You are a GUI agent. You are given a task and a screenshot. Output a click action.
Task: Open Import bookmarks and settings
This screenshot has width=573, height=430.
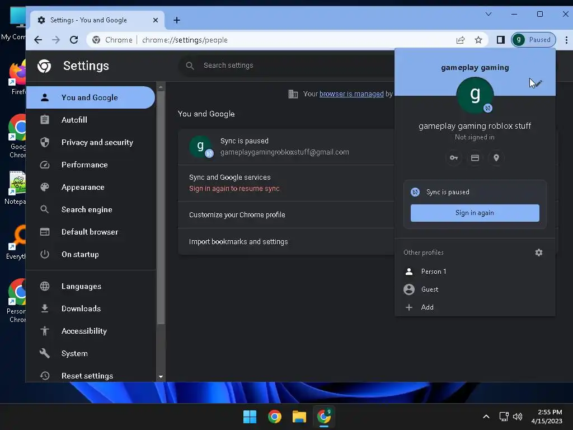coord(286,242)
